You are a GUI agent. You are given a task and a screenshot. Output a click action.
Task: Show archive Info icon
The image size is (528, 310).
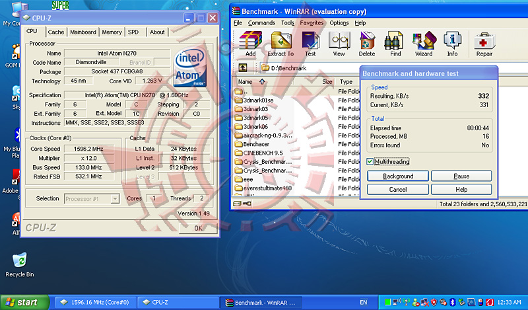coord(452,44)
